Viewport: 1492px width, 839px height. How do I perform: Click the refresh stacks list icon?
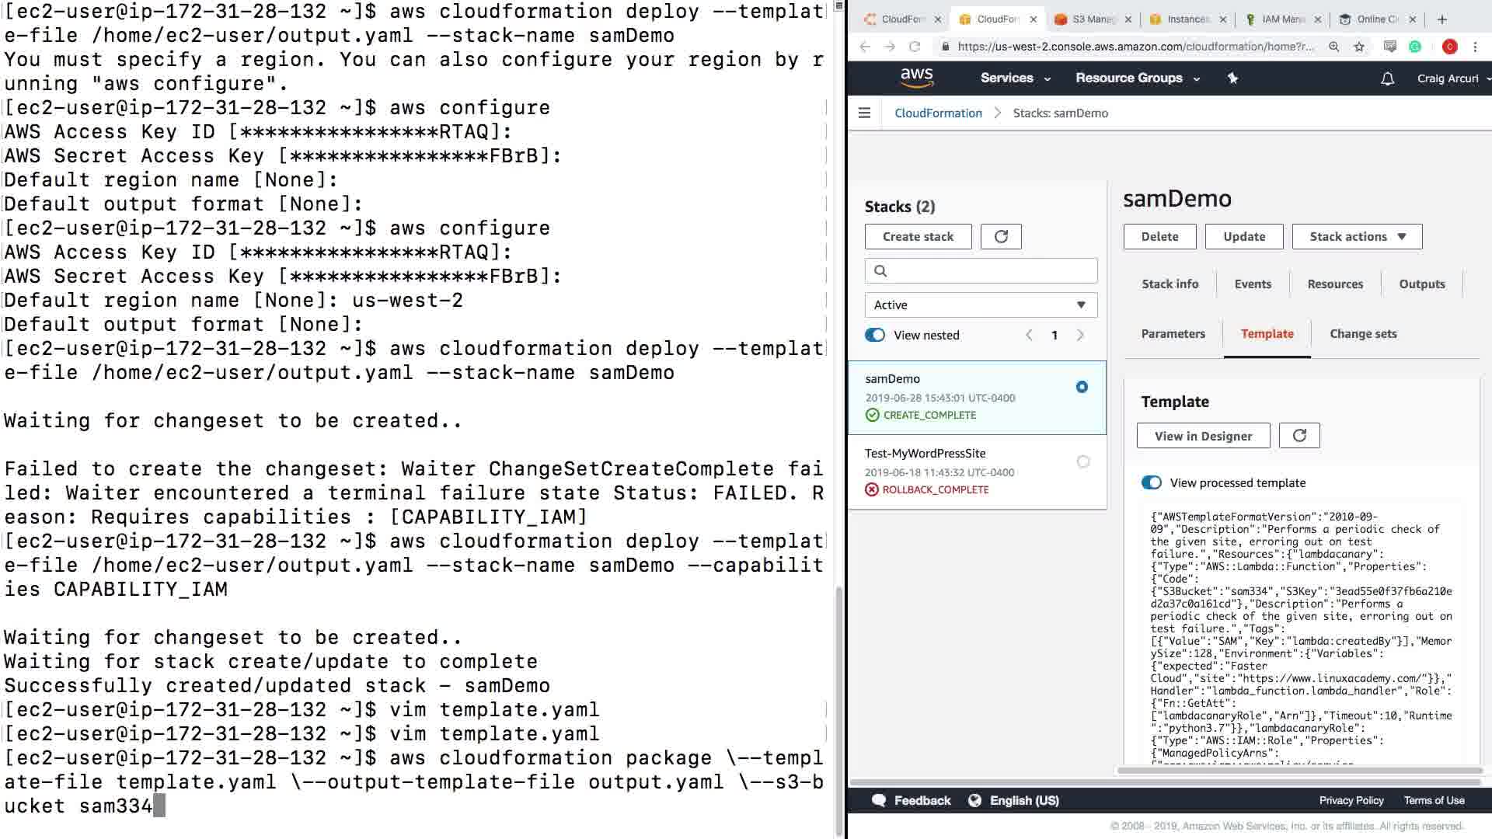click(1001, 237)
